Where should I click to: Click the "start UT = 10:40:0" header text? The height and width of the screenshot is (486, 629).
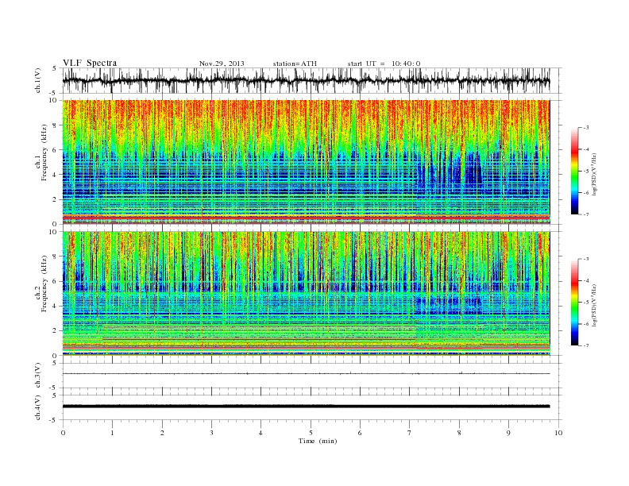(x=384, y=64)
